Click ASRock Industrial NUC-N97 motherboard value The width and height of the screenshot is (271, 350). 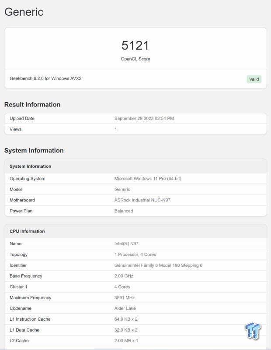pyautogui.click(x=142, y=200)
